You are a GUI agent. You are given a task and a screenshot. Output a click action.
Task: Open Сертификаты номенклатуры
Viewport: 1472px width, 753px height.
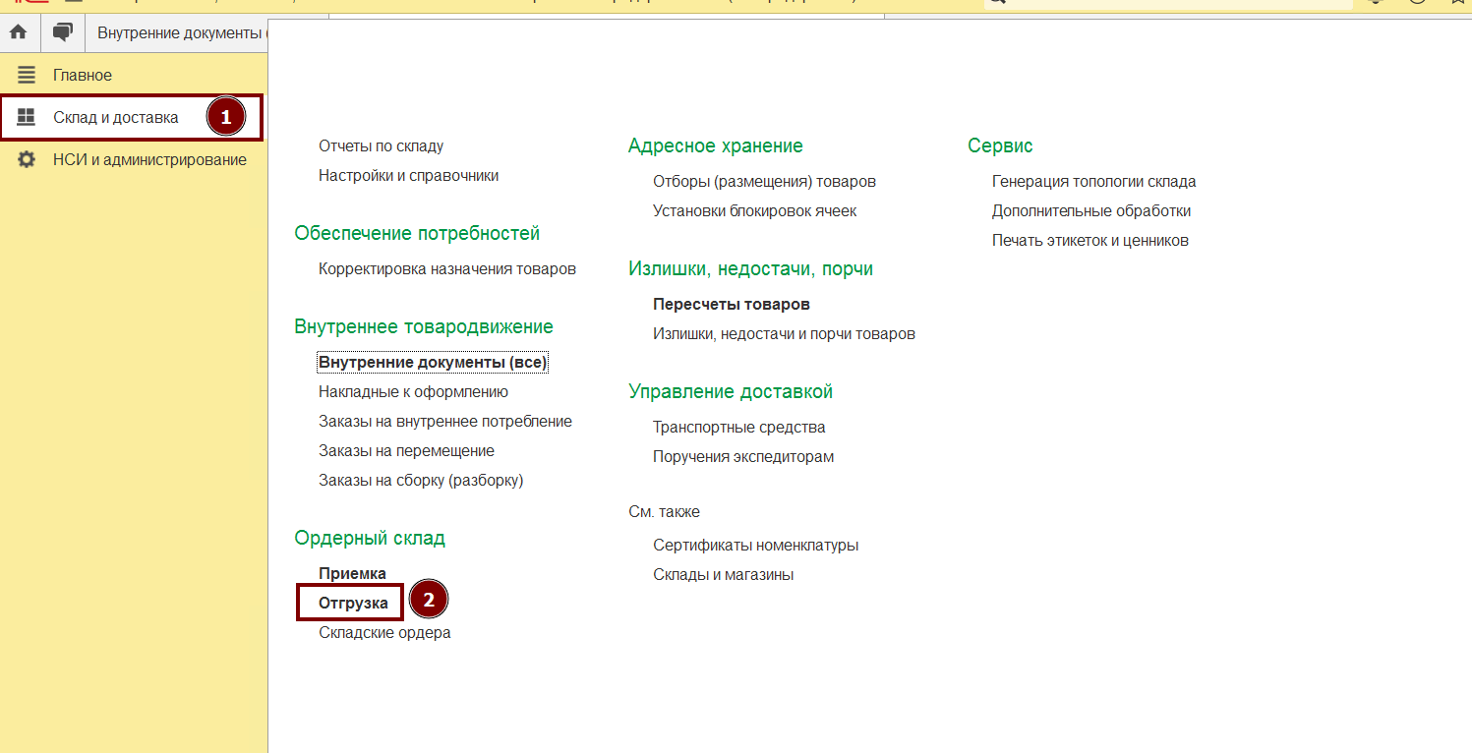(755, 546)
